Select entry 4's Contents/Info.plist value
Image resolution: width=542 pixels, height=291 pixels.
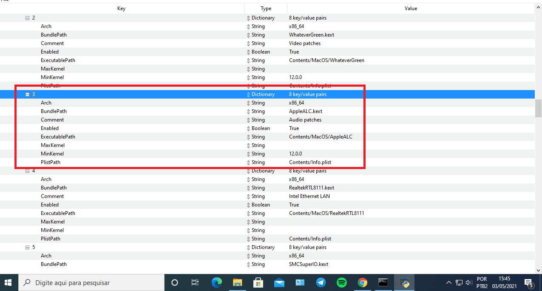tap(310, 239)
